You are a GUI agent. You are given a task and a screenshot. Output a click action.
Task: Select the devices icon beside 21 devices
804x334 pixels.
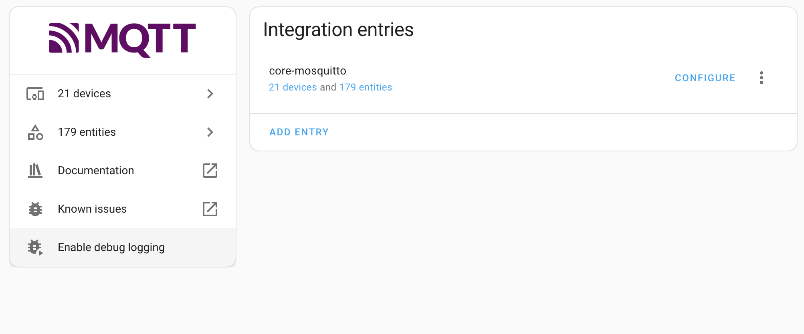(35, 94)
